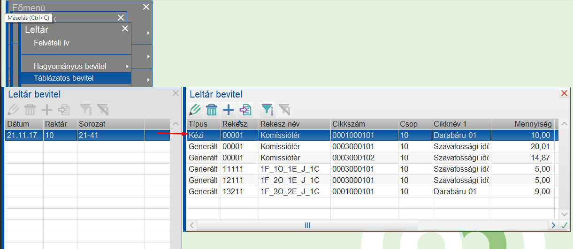Click quantity cell 20,01
The width and height of the screenshot is (573, 249).
click(x=523, y=146)
